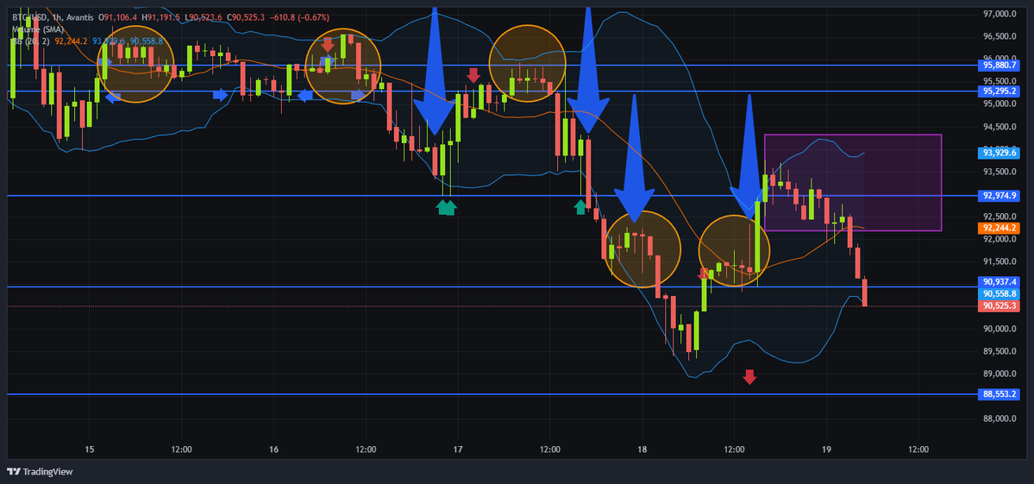1034x484 pixels.
Task: Click date label 18 on time axis
Action: tap(642, 449)
